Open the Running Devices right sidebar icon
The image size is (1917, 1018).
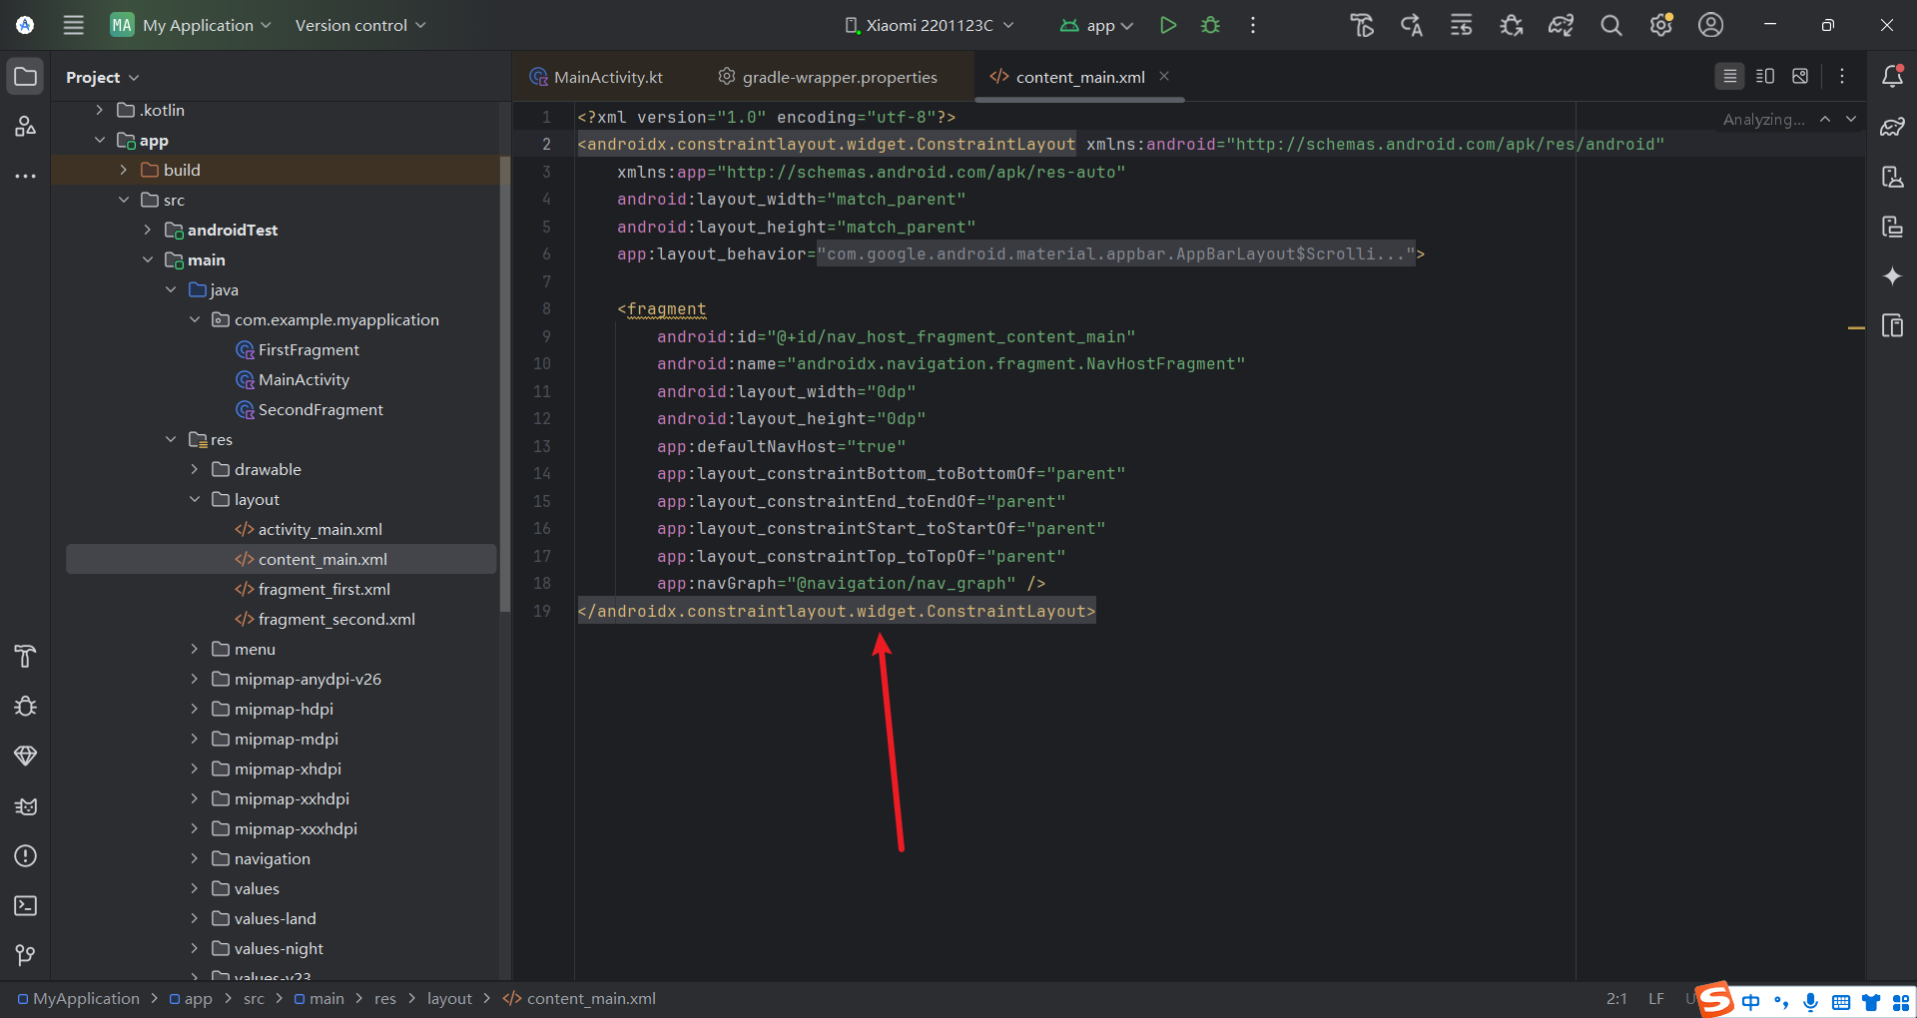tap(1892, 326)
